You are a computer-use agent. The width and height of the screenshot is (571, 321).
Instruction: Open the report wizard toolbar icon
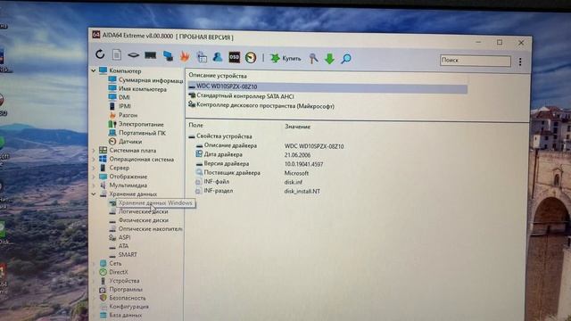pyautogui.click(x=202, y=57)
